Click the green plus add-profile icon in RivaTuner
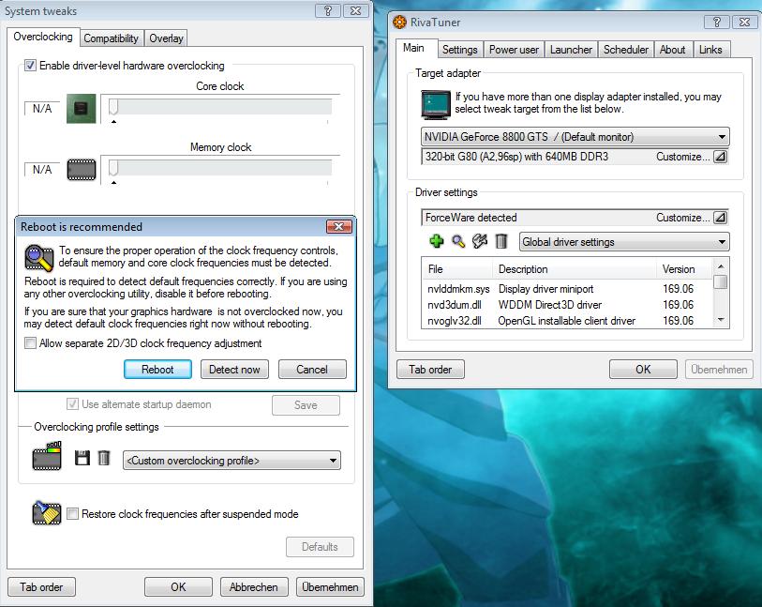 point(437,241)
